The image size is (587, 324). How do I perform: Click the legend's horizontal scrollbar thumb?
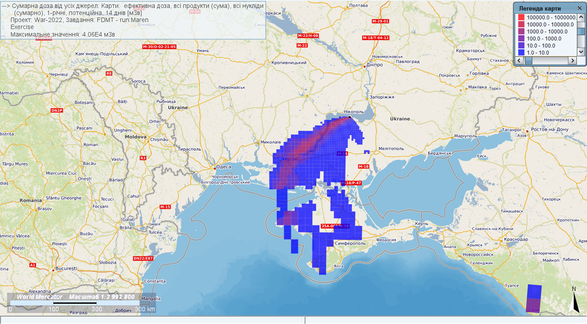coord(528,60)
